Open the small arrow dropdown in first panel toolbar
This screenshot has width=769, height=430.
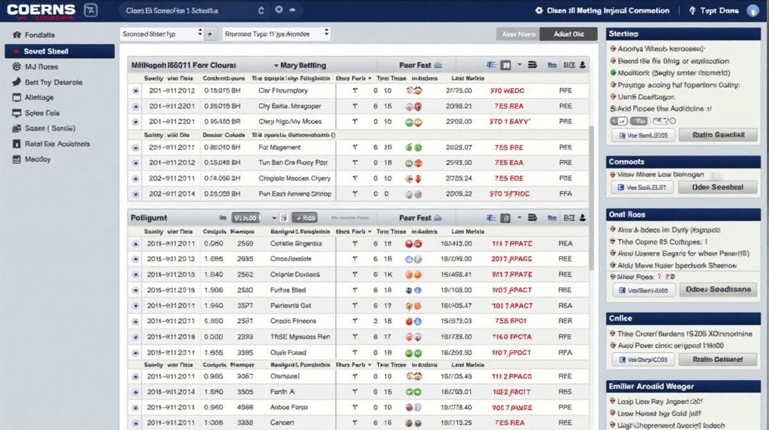(520, 65)
